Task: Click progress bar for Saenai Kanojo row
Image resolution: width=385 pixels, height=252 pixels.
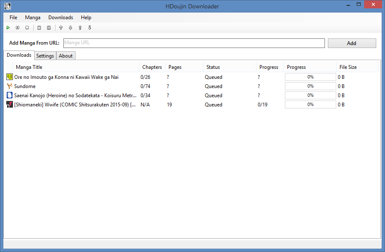Action: tap(310, 95)
